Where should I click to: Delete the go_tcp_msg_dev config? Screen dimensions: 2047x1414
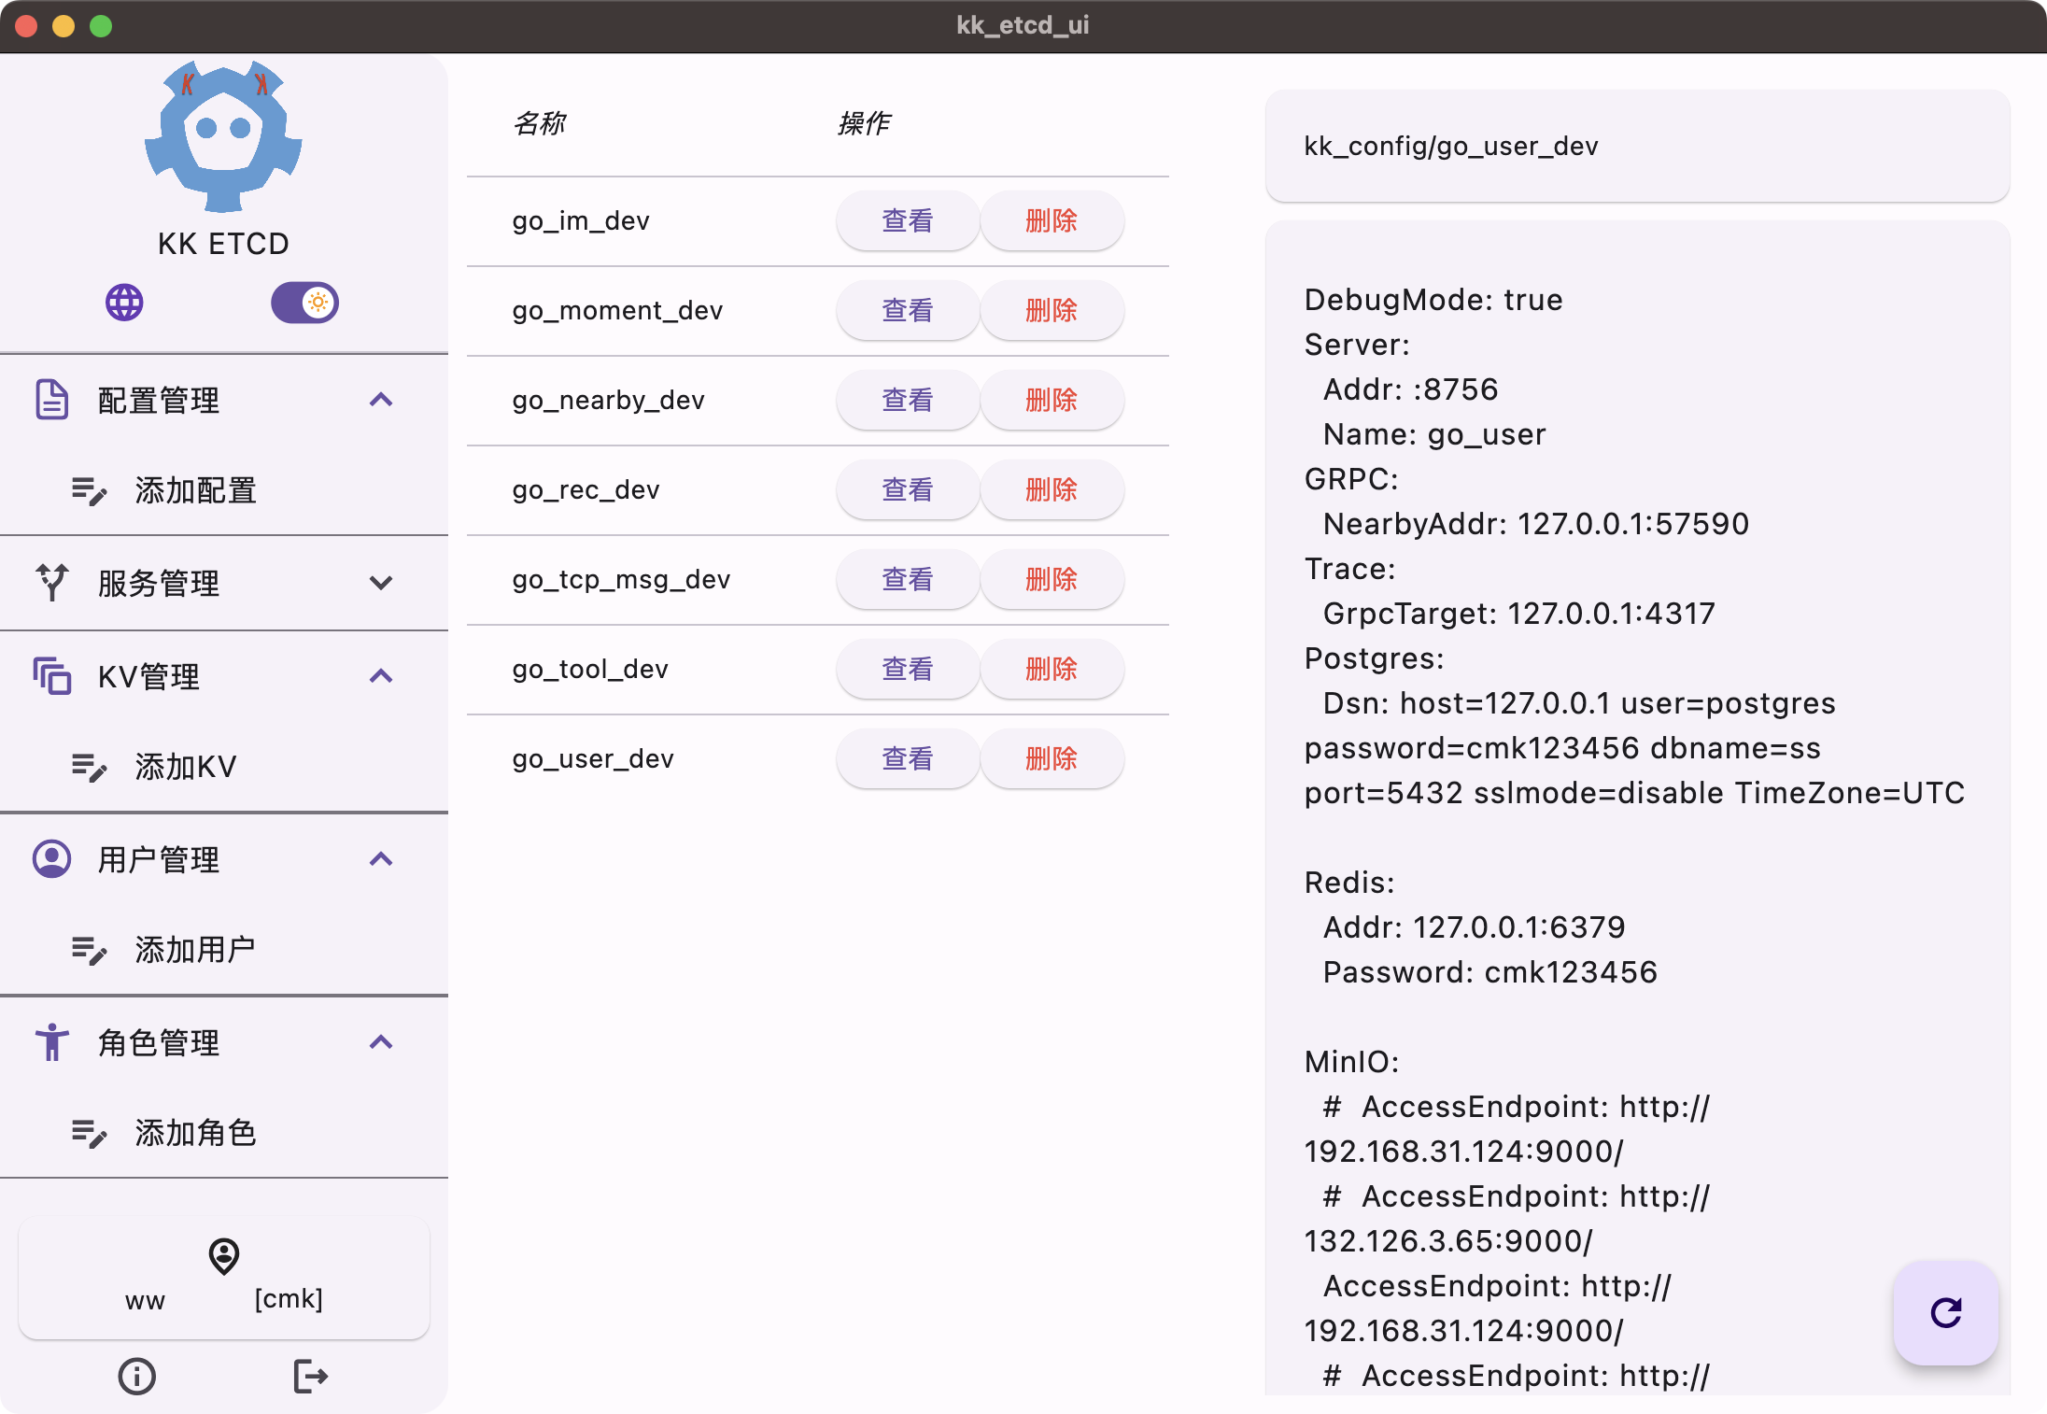tap(1051, 580)
